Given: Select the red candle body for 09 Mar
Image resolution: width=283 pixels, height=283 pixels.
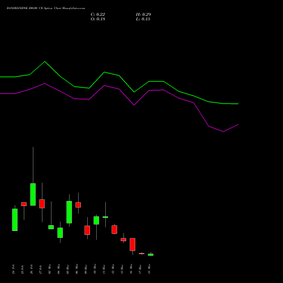Looking at the screenshot, I should click(87, 230).
